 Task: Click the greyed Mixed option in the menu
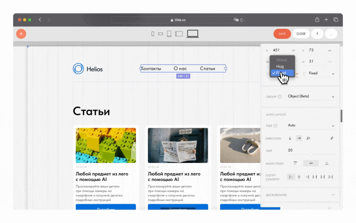click(282, 60)
